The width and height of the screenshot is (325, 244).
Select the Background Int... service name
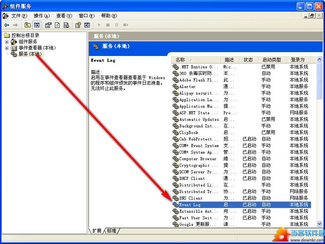click(x=198, y=126)
